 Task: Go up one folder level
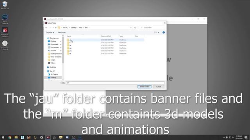coord(56,28)
